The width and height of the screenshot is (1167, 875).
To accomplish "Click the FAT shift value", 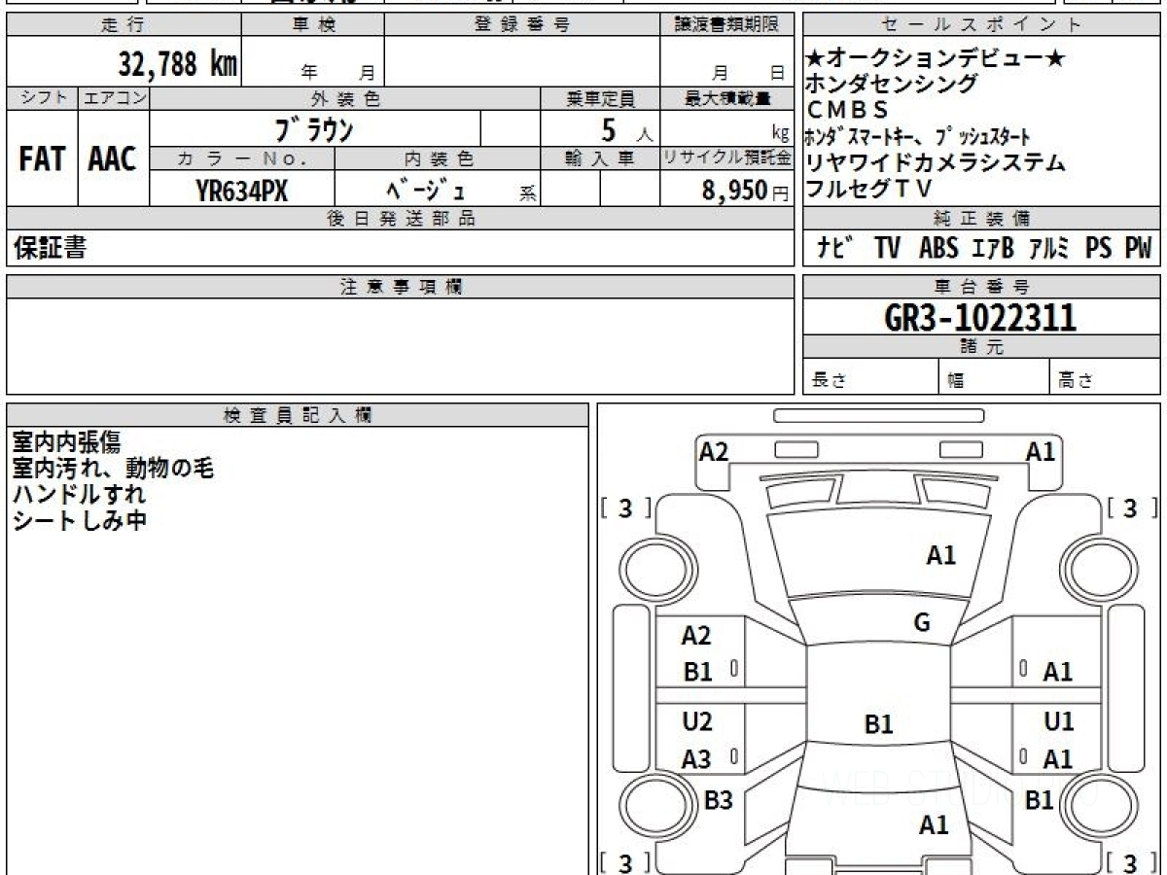I will (x=42, y=159).
